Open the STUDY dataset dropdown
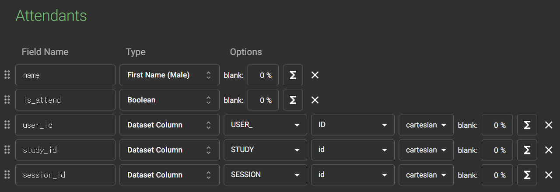 [x=265, y=150]
